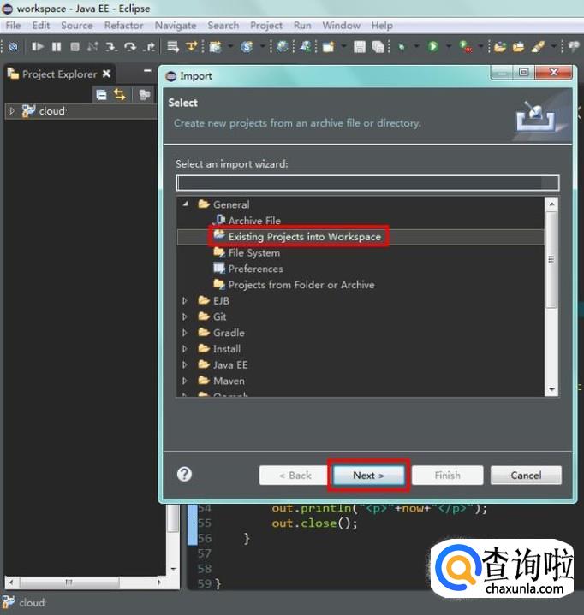Open the Import dialog help icon

tap(184, 474)
